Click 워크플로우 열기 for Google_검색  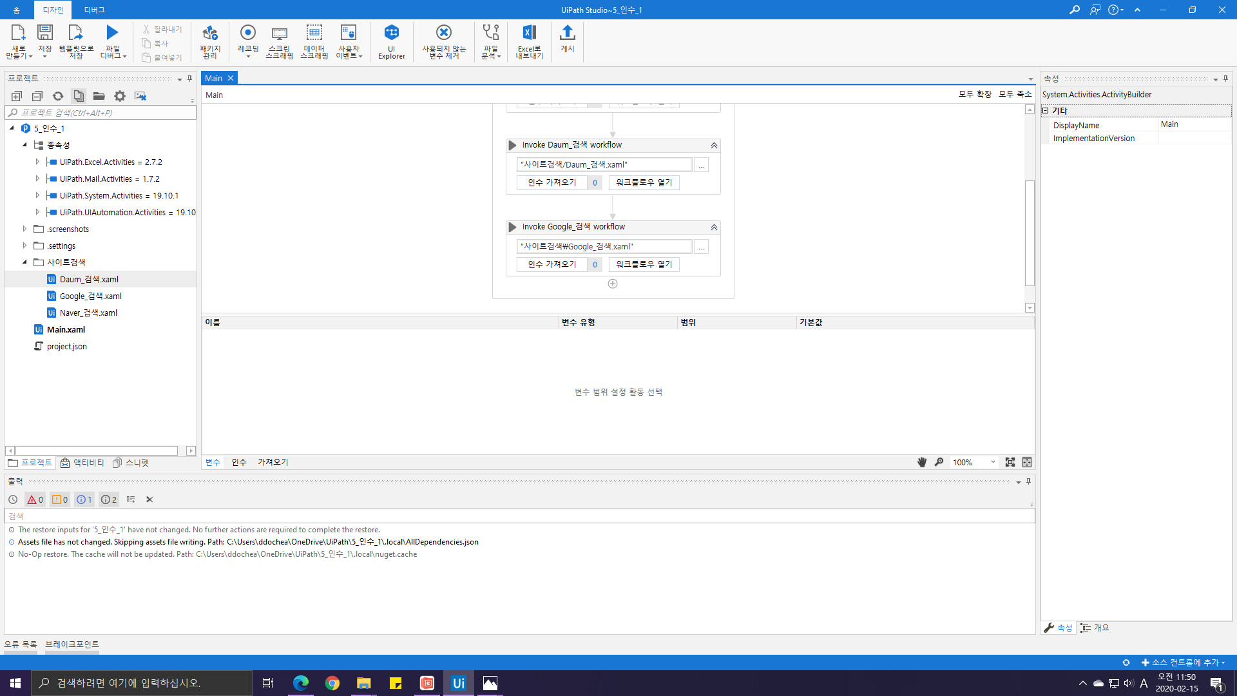644,264
